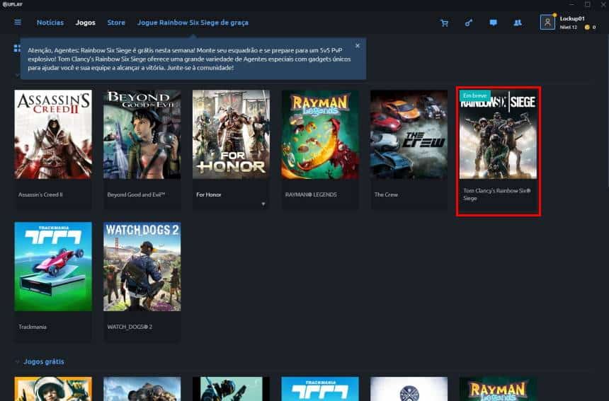The height and width of the screenshot is (401, 609).
Task: Click the Uplay logo in title bar
Action: 13,4
